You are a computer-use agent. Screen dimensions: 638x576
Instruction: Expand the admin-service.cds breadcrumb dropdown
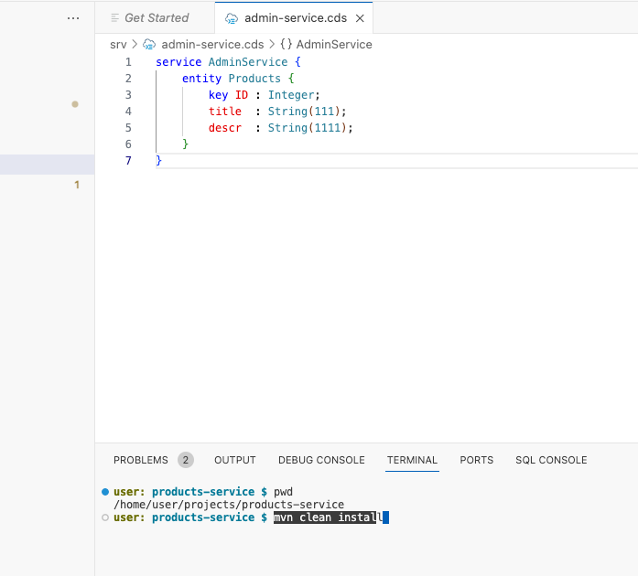point(212,44)
